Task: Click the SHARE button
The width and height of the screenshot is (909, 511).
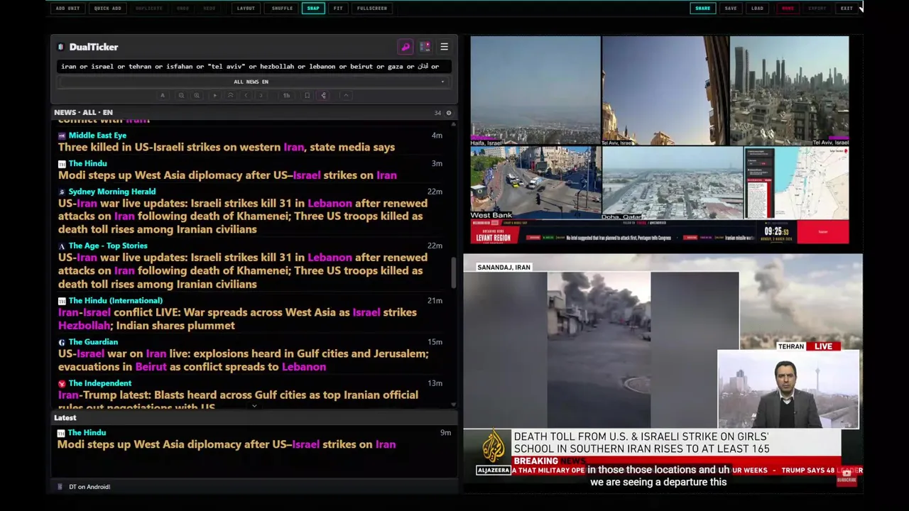Action: [702, 9]
